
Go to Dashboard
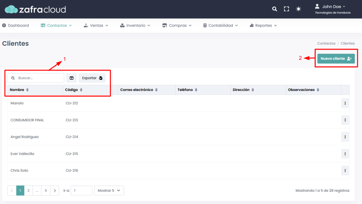tap(15, 26)
